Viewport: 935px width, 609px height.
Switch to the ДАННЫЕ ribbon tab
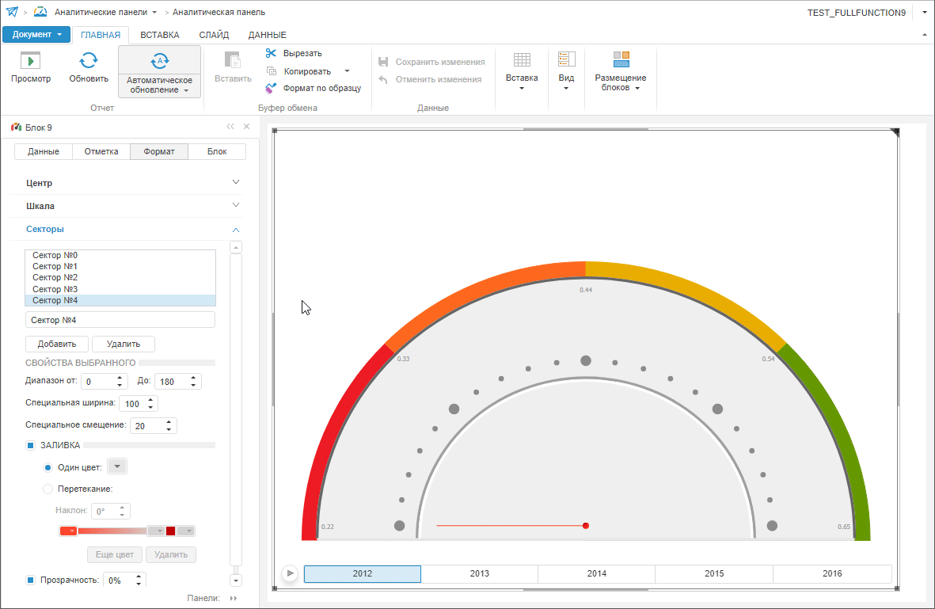click(267, 35)
